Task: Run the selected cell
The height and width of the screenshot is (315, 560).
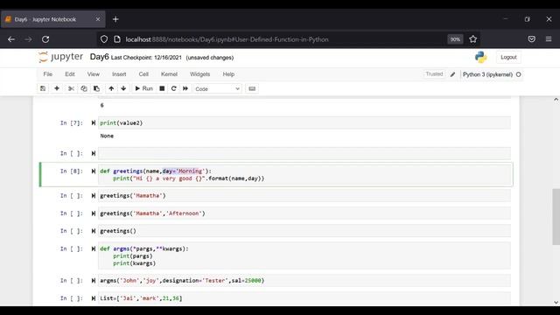Action: pyautogui.click(x=143, y=88)
